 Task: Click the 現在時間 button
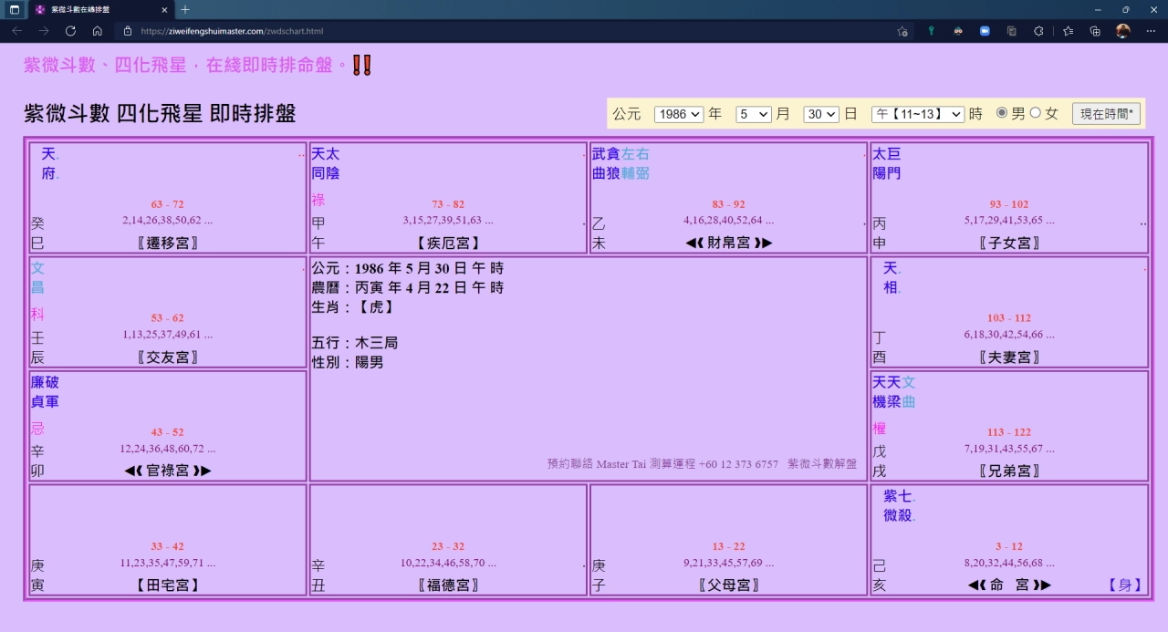(x=1106, y=114)
